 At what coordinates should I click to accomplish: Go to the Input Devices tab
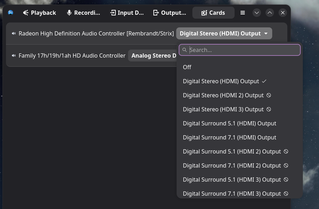click(127, 13)
